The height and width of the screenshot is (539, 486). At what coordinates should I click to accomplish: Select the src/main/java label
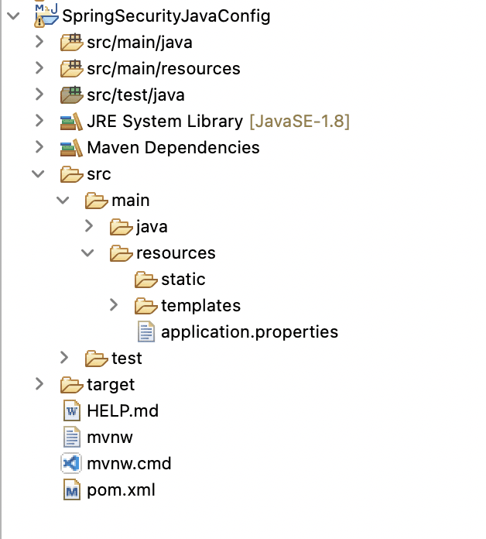[x=139, y=43]
